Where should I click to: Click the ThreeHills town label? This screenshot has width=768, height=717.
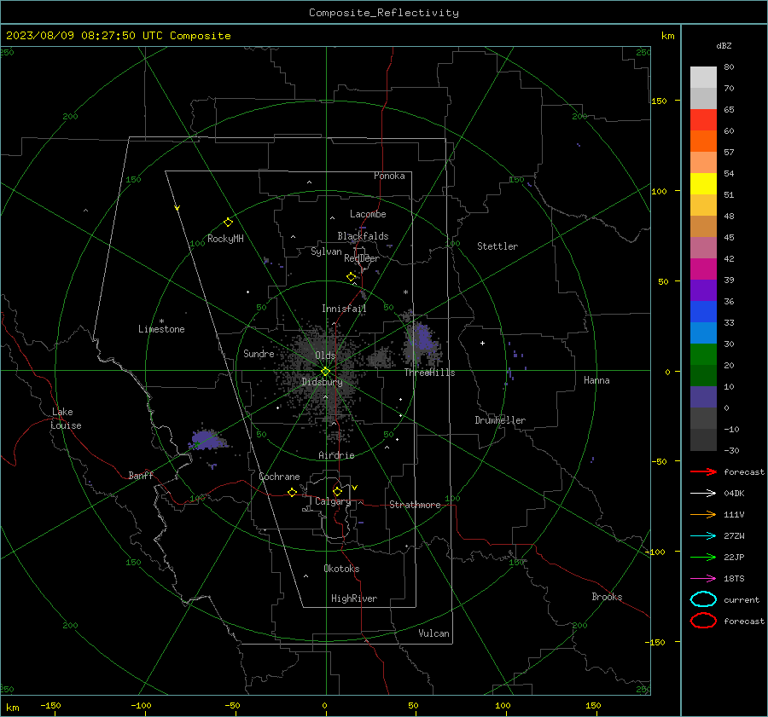pyautogui.click(x=429, y=373)
